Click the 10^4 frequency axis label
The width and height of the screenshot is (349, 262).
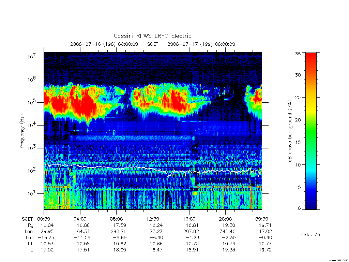click(32, 125)
